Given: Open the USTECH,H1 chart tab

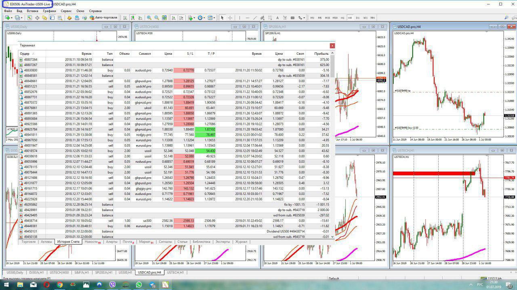Looking at the screenshot, I should click(175, 272).
